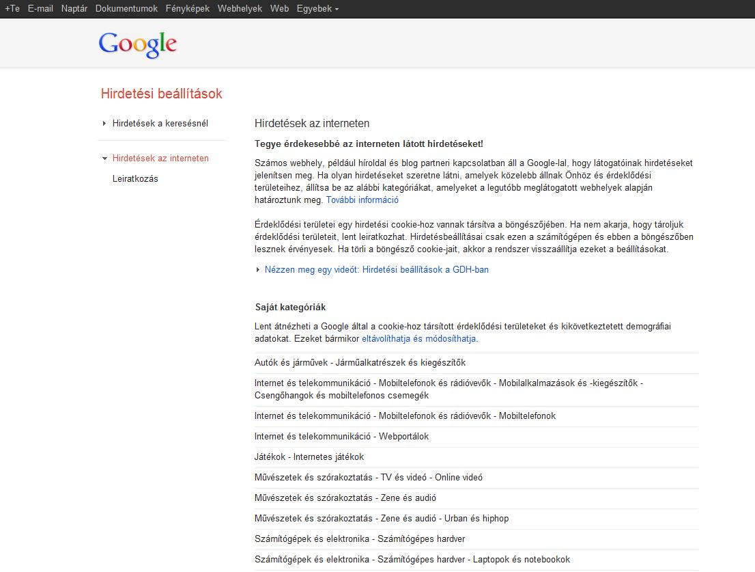Viewport: 755px width, 572px height.
Task: Select the Urban és hiphop category row
Action: [476, 519]
